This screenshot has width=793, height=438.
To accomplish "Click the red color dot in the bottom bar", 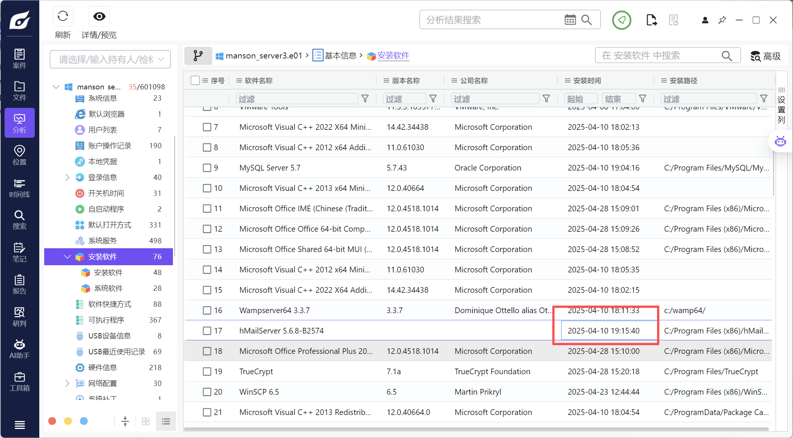I will pyautogui.click(x=52, y=421).
